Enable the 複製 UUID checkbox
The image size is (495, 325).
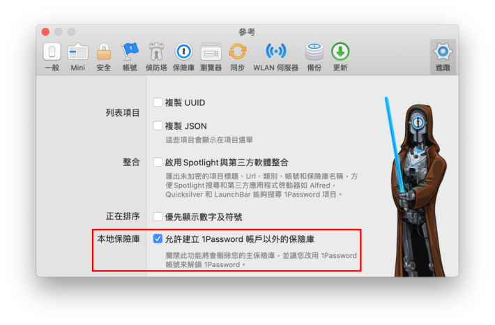coord(158,103)
